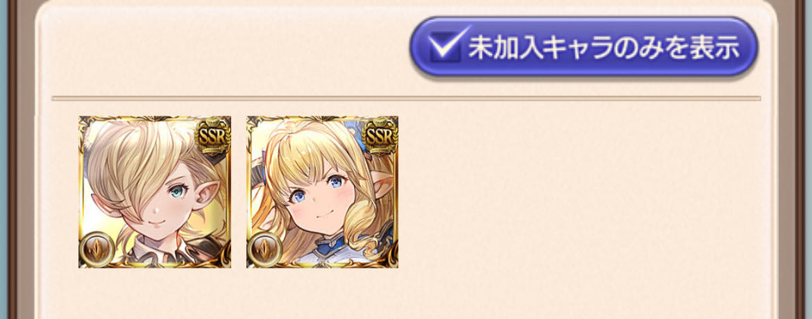812x319 pixels.
Task: Click the light element crest on the second portrait
Action: [x=264, y=250]
